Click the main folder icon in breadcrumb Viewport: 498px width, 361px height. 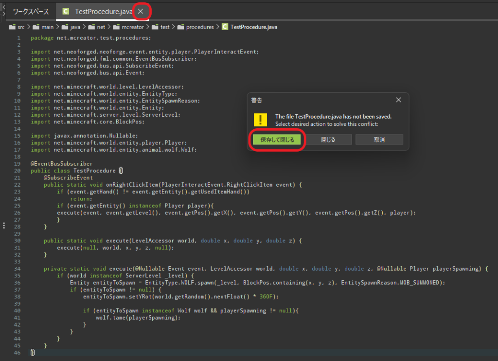point(36,27)
